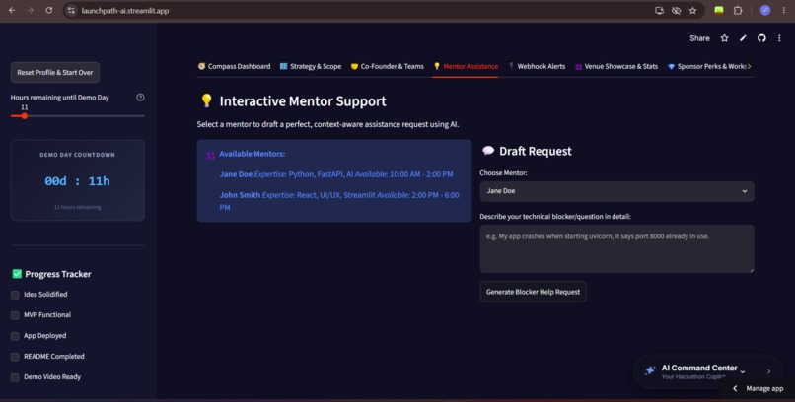The height and width of the screenshot is (402, 795).
Task: Click the install app icon in address bar
Action: click(x=659, y=10)
